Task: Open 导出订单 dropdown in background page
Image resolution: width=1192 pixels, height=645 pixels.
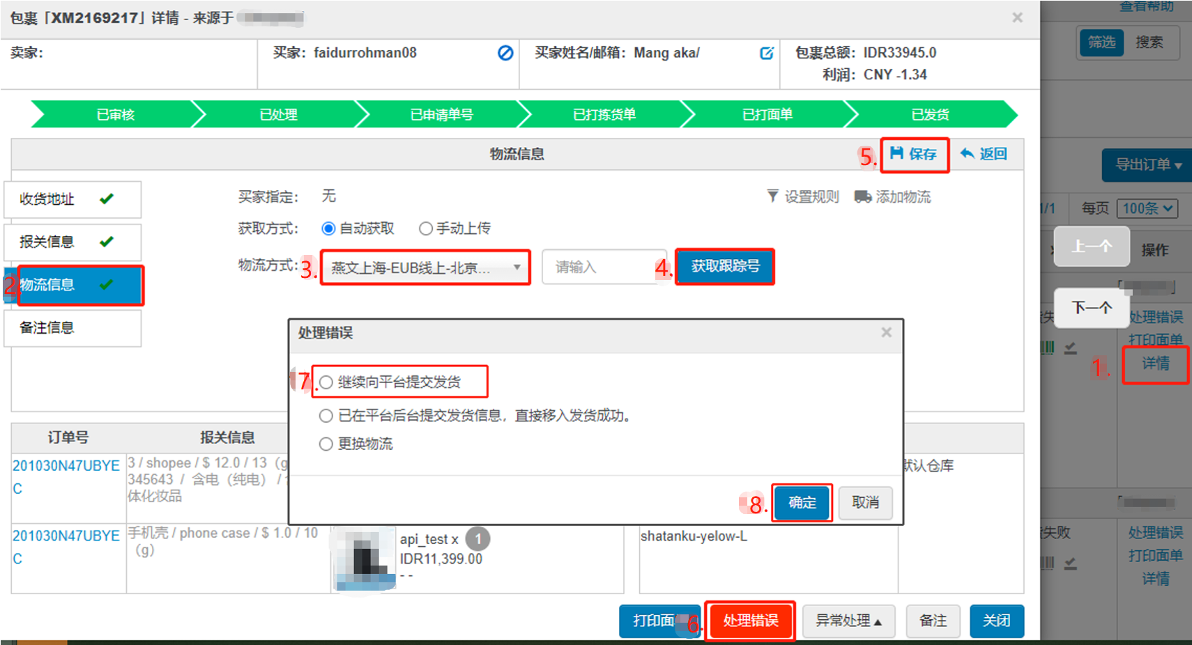Action: click(x=1147, y=165)
